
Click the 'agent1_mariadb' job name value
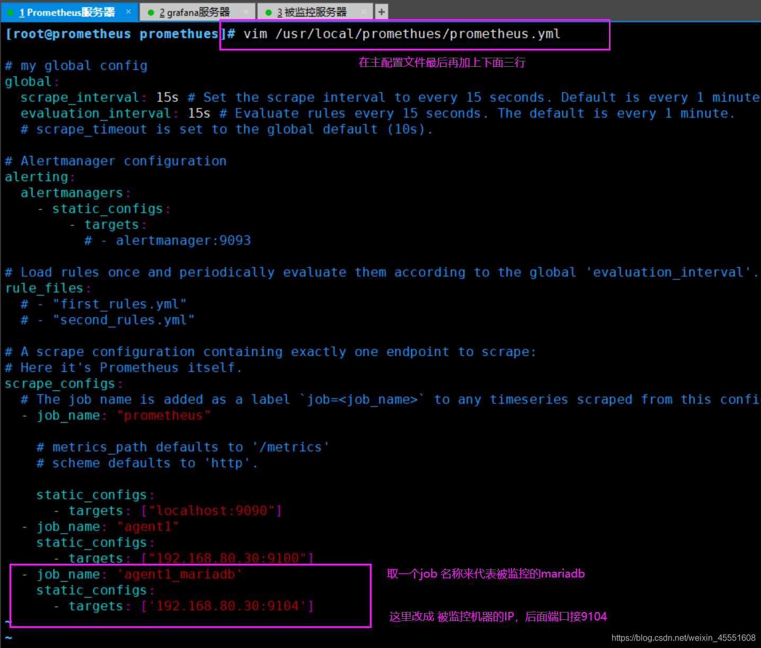[x=180, y=574]
